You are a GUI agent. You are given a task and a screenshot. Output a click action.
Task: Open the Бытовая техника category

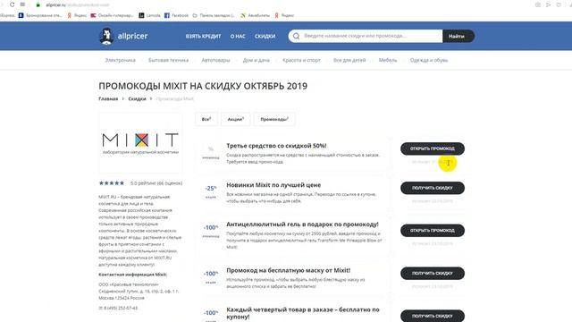point(169,60)
